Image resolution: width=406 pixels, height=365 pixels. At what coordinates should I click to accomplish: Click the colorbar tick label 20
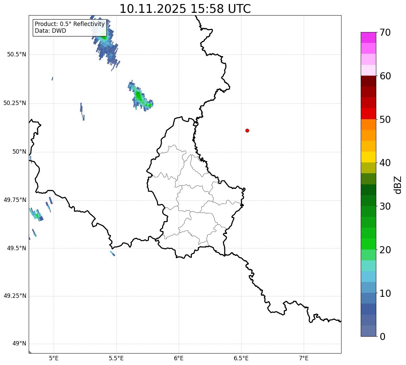(x=385, y=250)
